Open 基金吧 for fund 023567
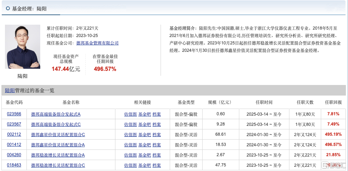Viewport: 348px width, 171px height. (145, 124)
